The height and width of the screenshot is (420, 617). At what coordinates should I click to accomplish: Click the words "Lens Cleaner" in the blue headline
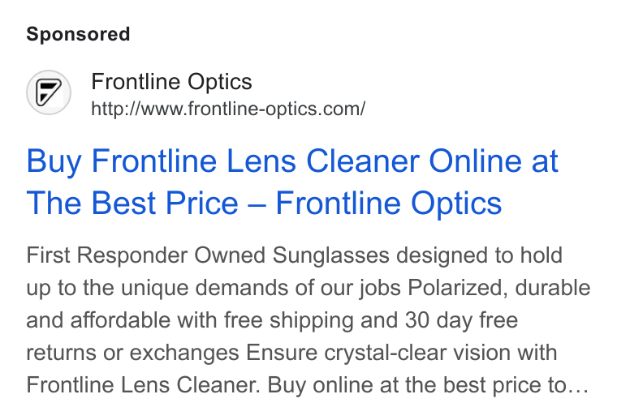pyautogui.click(x=323, y=161)
